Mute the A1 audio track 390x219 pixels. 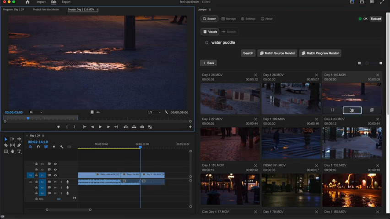(x=56, y=182)
